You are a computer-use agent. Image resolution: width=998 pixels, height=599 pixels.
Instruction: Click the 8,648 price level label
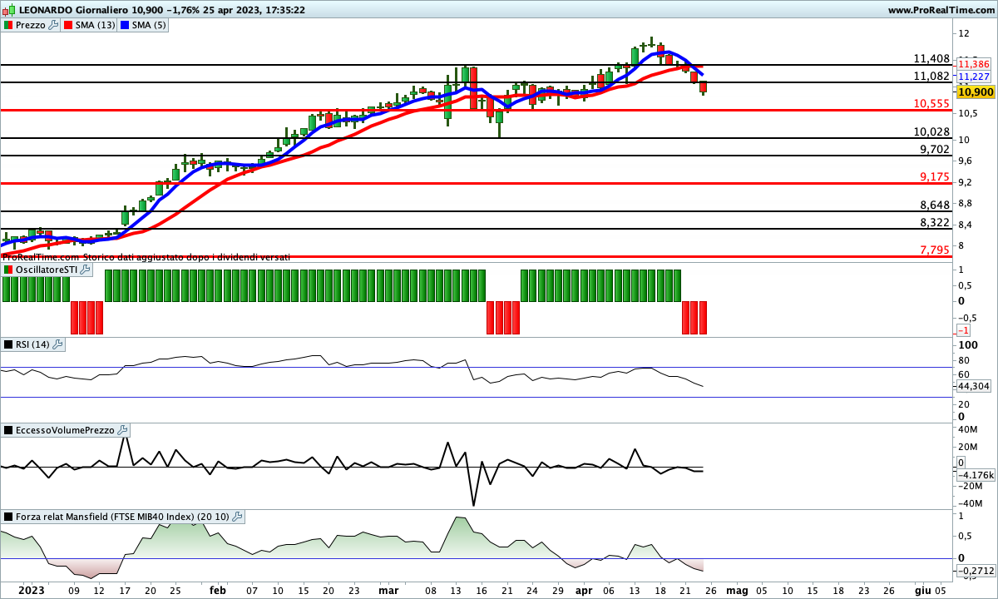(935, 205)
